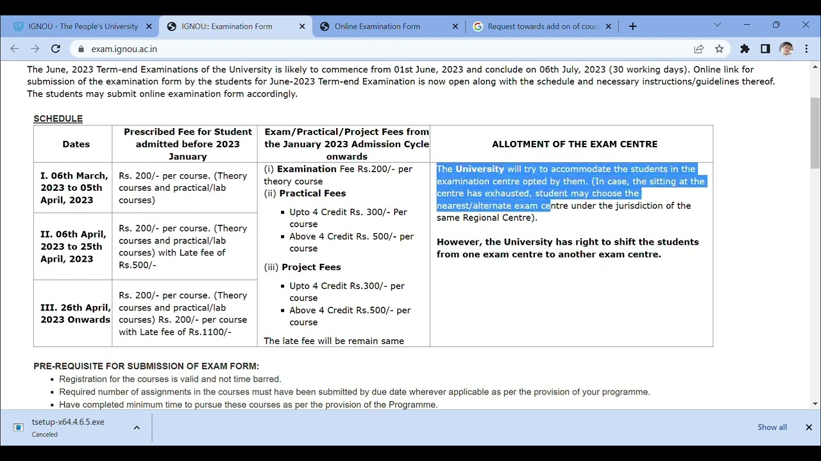The width and height of the screenshot is (821, 461).
Task: Click the Project Fees heading
Action: pos(311,267)
